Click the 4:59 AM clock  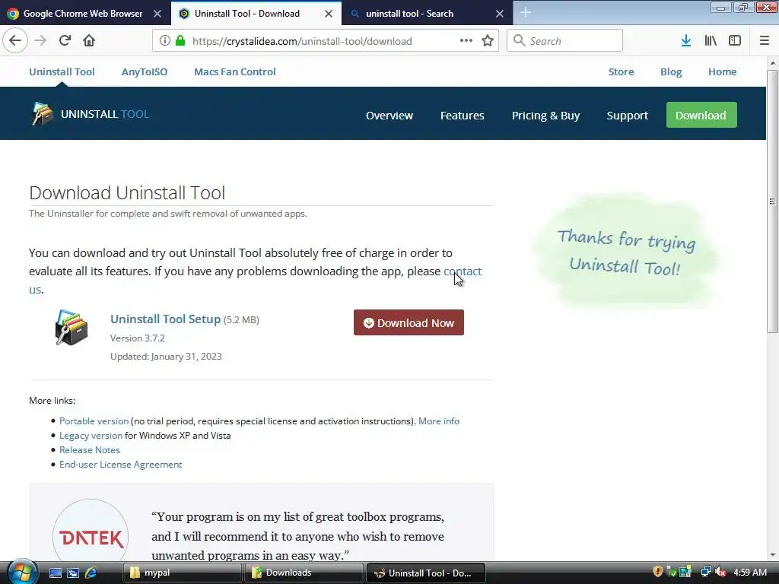coord(749,572)
